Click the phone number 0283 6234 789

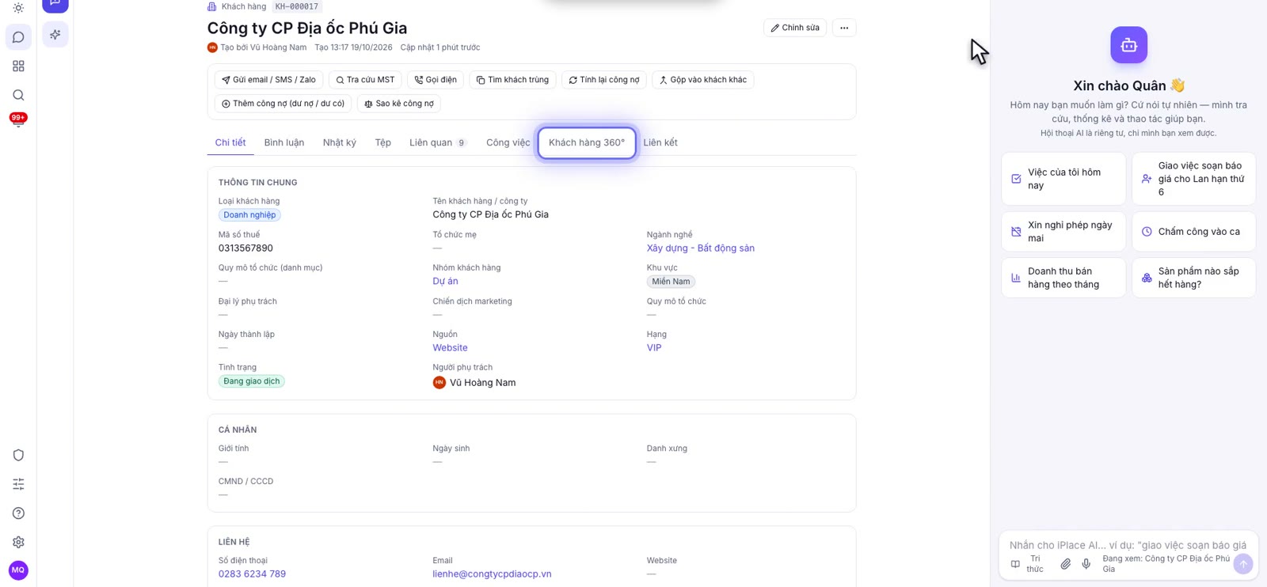[x=252, y=574]
